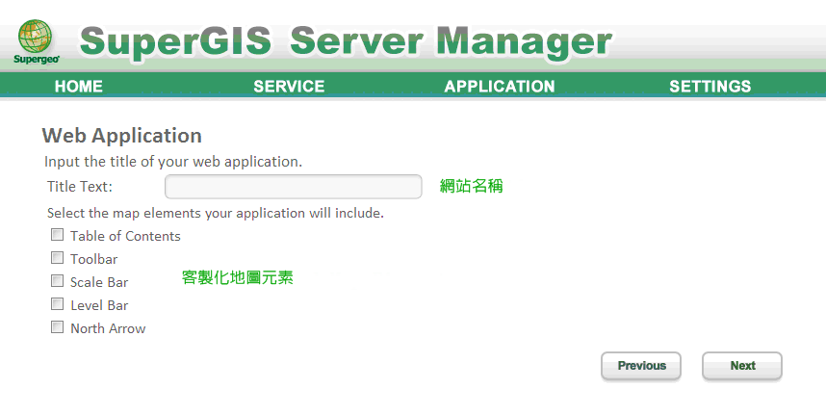
Task: Click the SuperGIS Server Manager banner title
Action: [x=346, y=41]
